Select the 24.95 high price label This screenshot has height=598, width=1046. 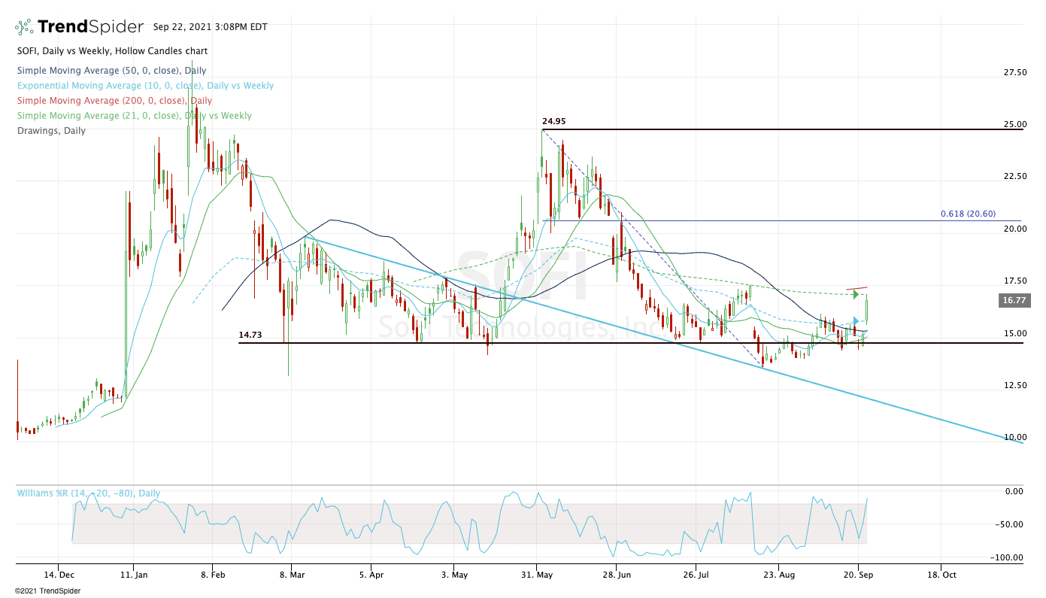point(553,121)
